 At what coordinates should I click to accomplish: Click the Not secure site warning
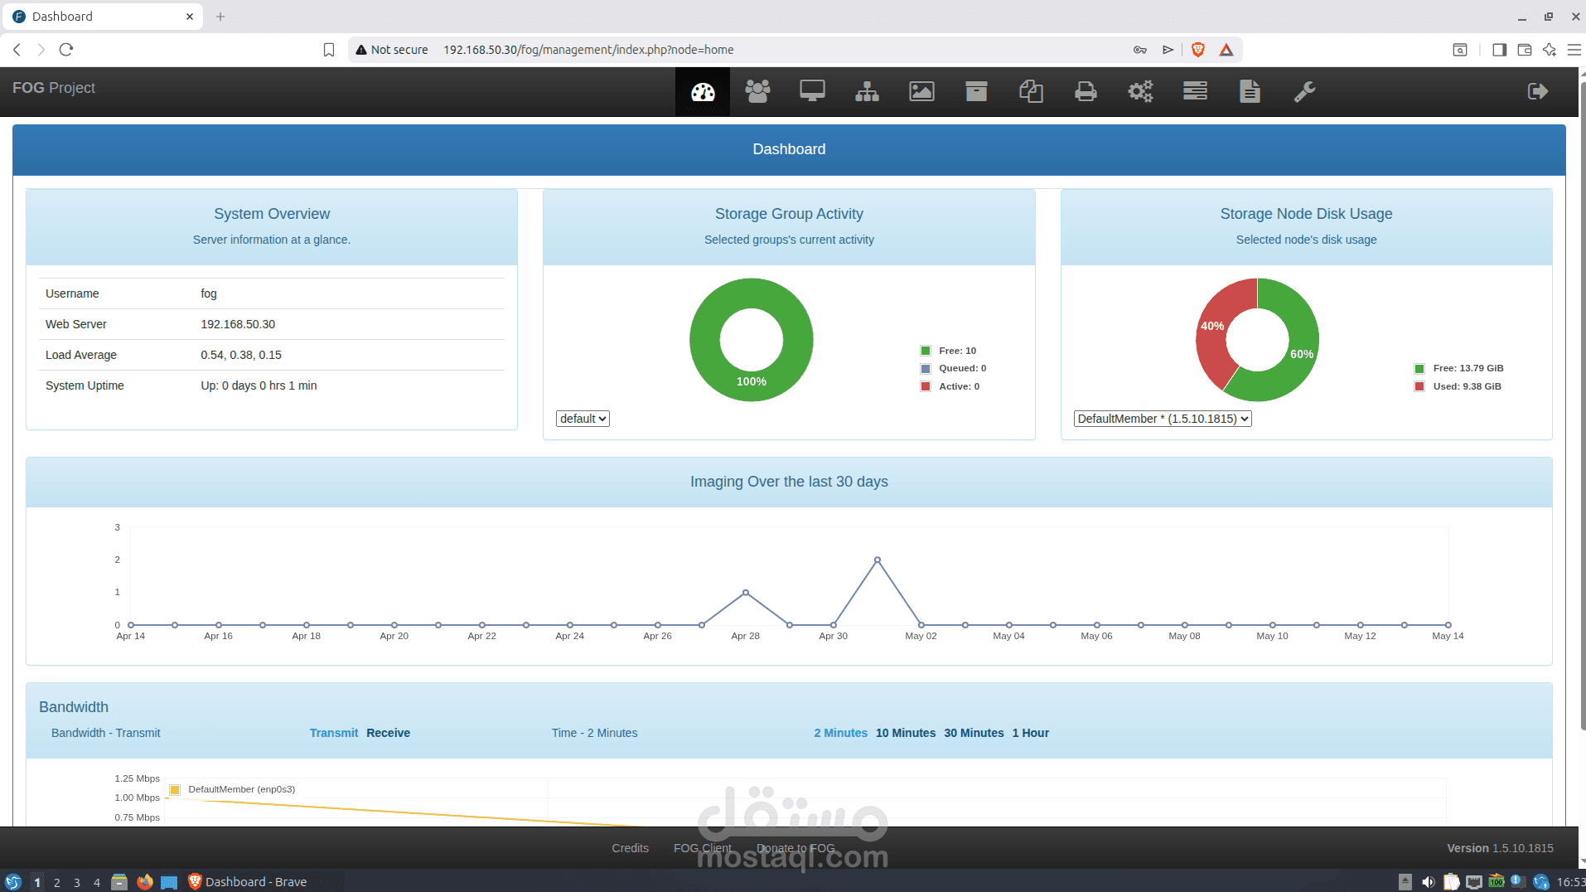point(392,50)
